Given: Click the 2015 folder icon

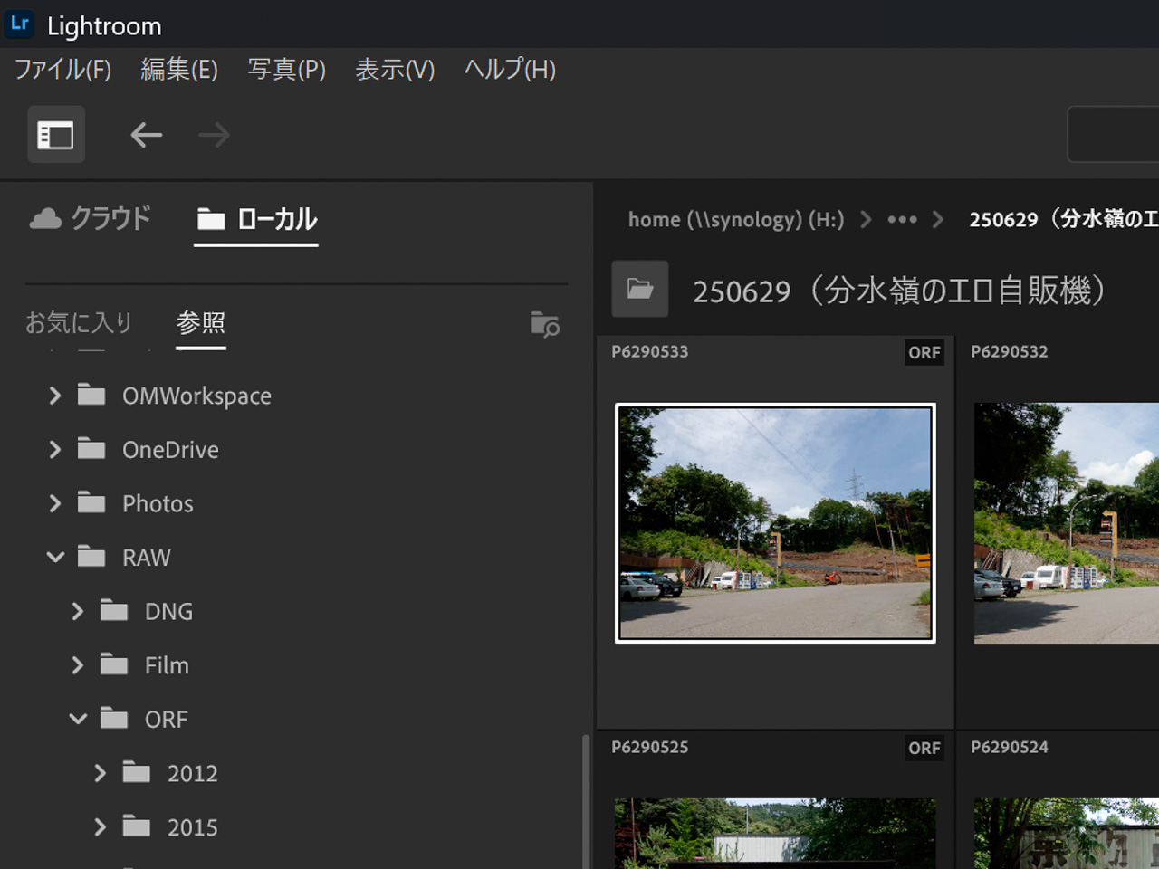Looking at the screenshot, I should 137,826.
